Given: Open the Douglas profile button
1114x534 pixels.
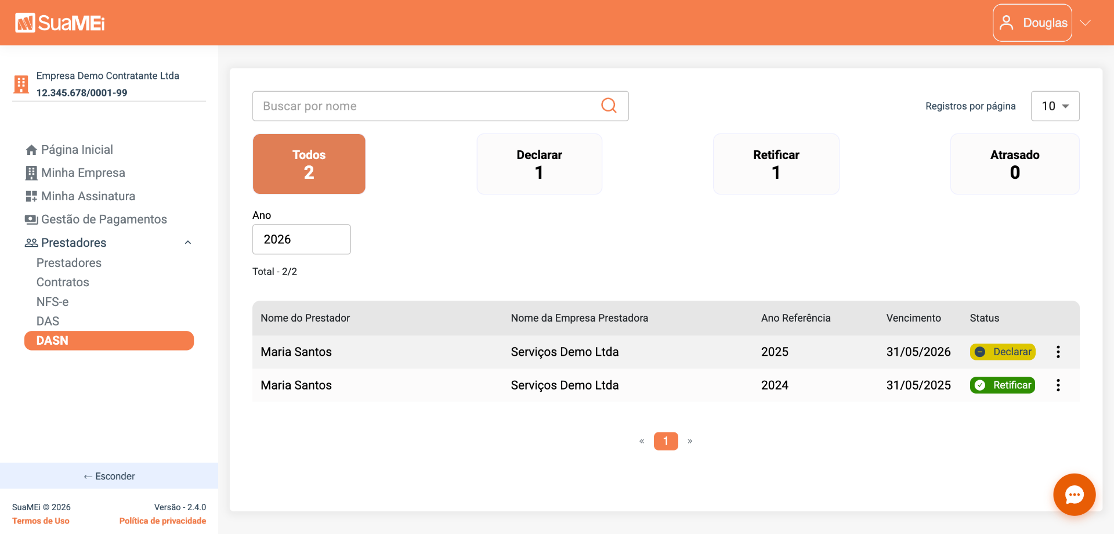Looking at the screenshot, I should pyautogui.click(x=1032, y=23).
